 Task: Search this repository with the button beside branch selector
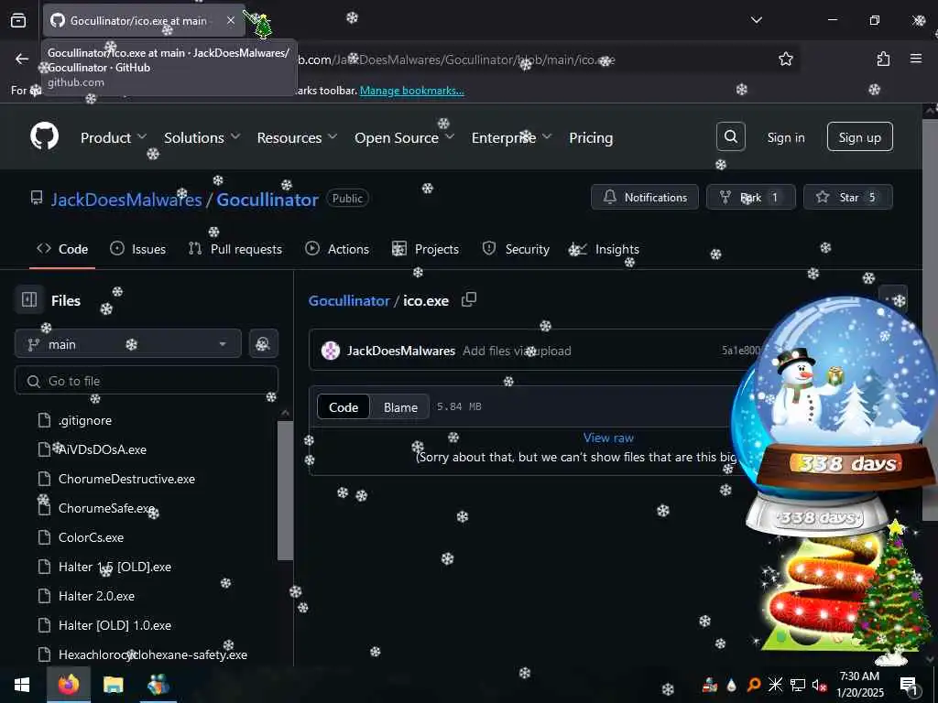coord(263,344)
